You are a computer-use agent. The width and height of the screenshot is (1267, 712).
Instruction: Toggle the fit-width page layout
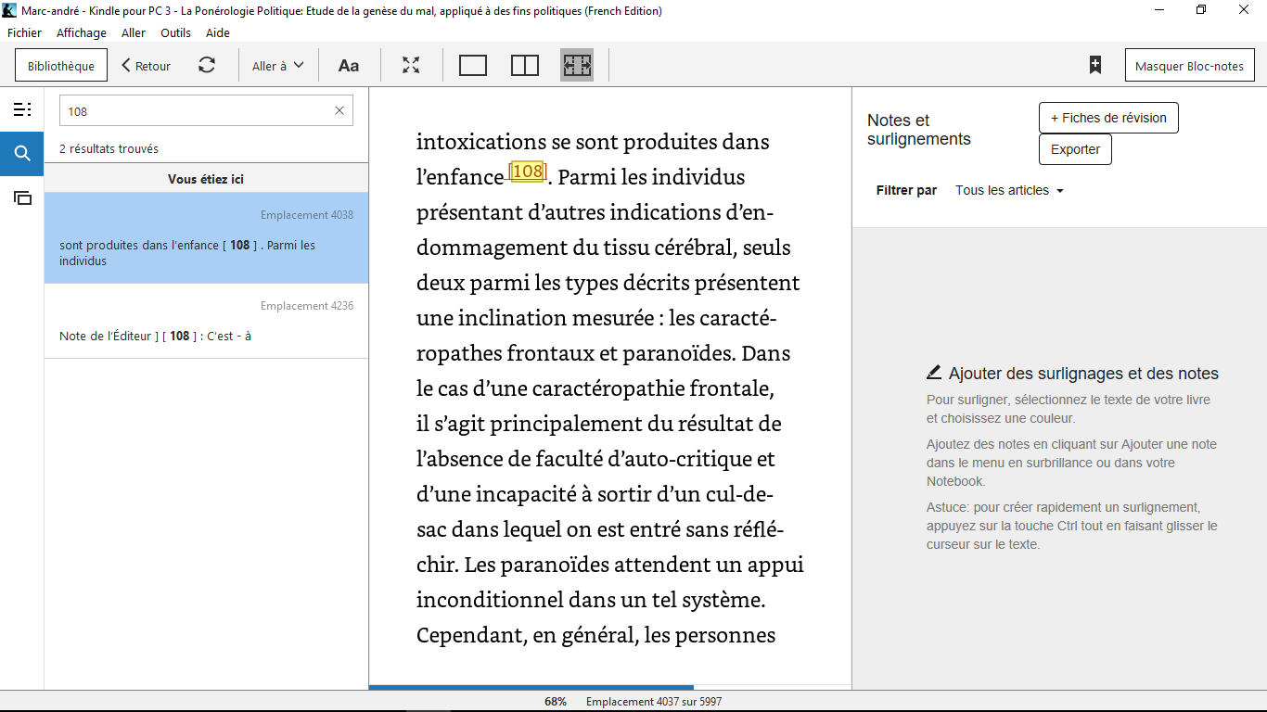coord(577,66)
